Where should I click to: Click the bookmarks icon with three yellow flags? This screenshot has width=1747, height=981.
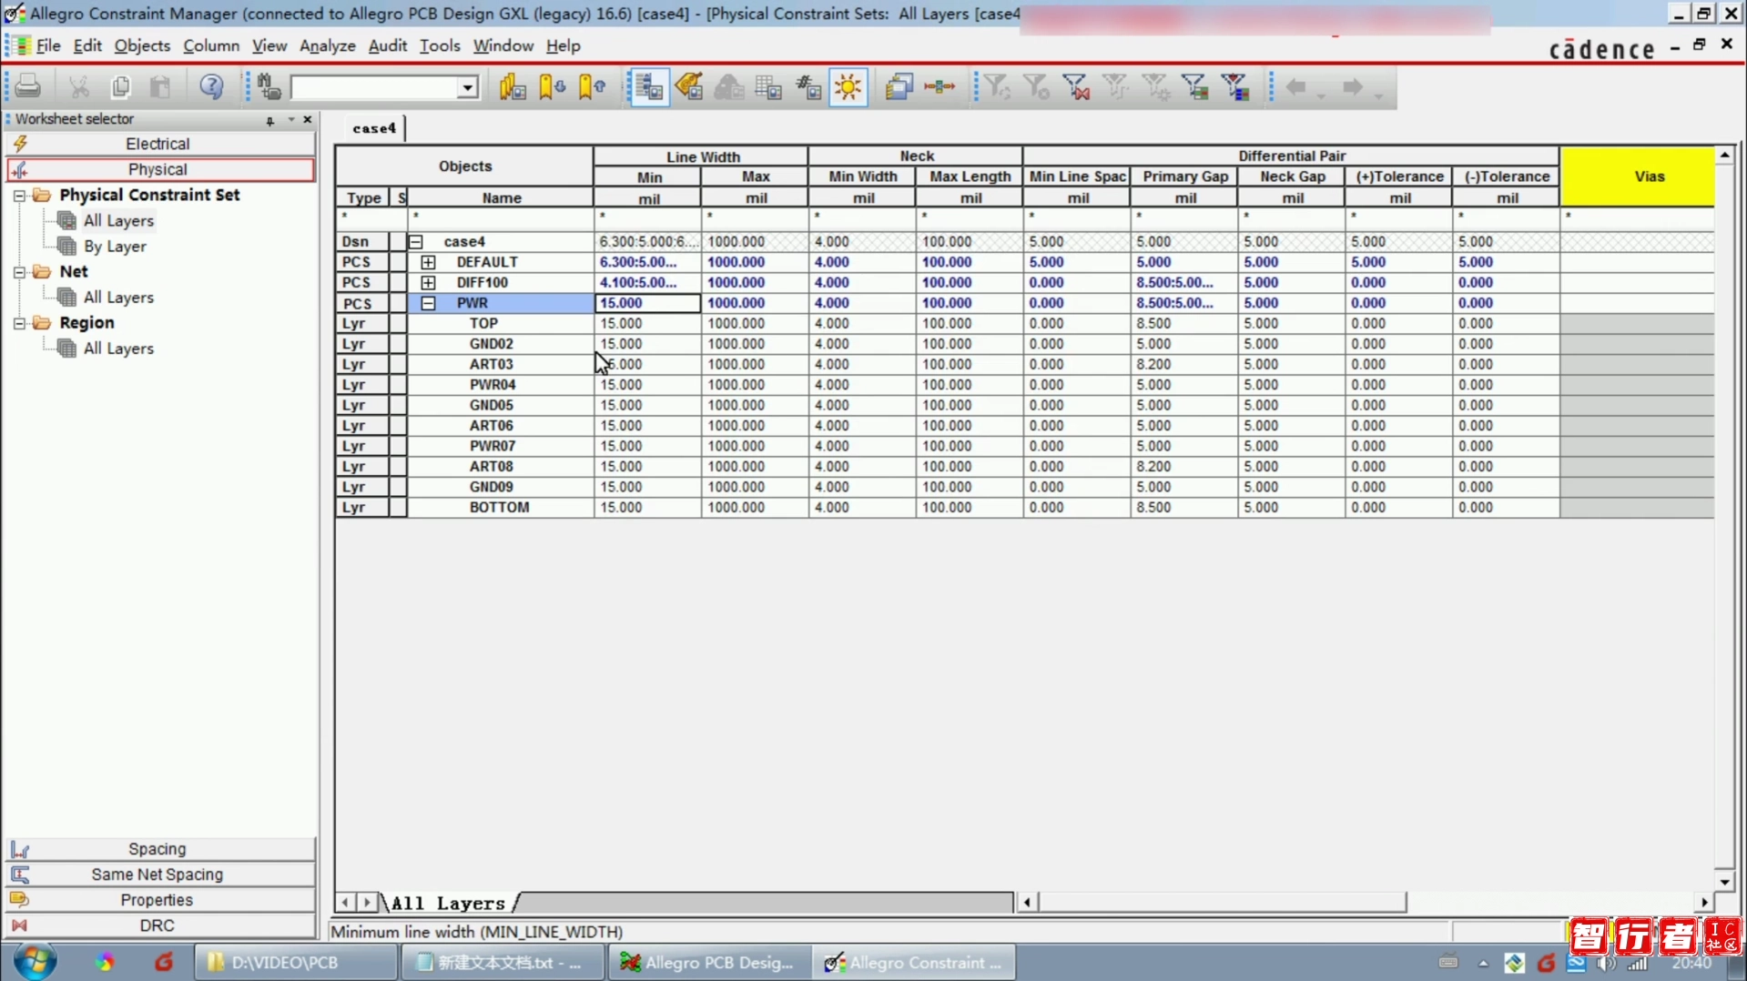tap(513, 86)
